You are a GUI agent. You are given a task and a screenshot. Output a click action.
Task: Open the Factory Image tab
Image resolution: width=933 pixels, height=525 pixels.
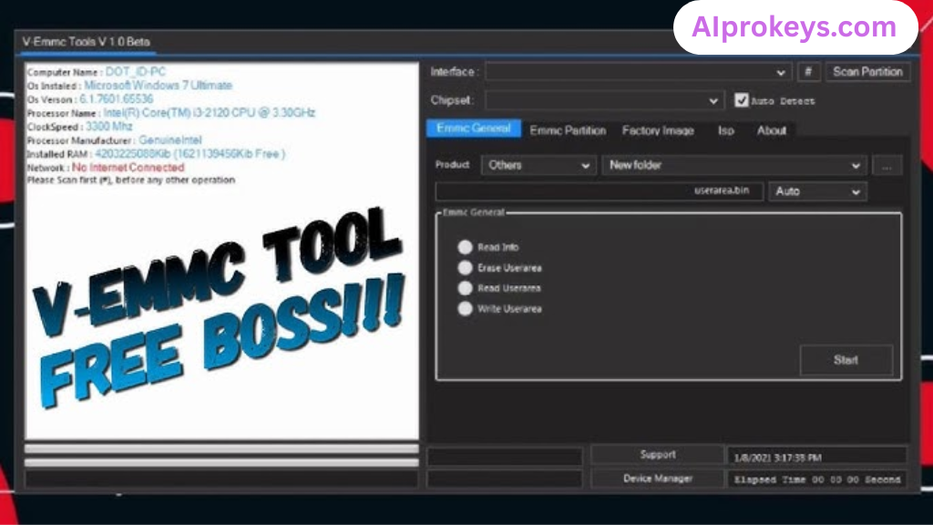pyautogui.click(x=658, y=130)
